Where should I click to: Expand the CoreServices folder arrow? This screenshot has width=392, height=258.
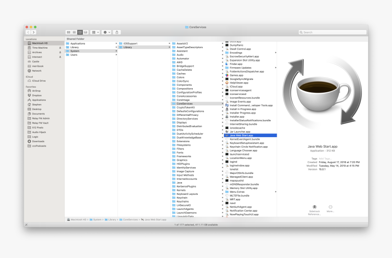pyautogui.click(x=222, y=104)
